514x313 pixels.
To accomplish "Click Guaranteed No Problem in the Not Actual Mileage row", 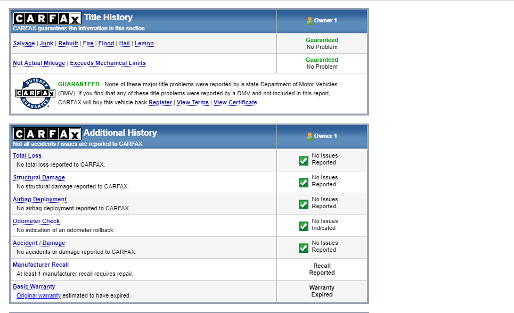I will coord(322,63).
